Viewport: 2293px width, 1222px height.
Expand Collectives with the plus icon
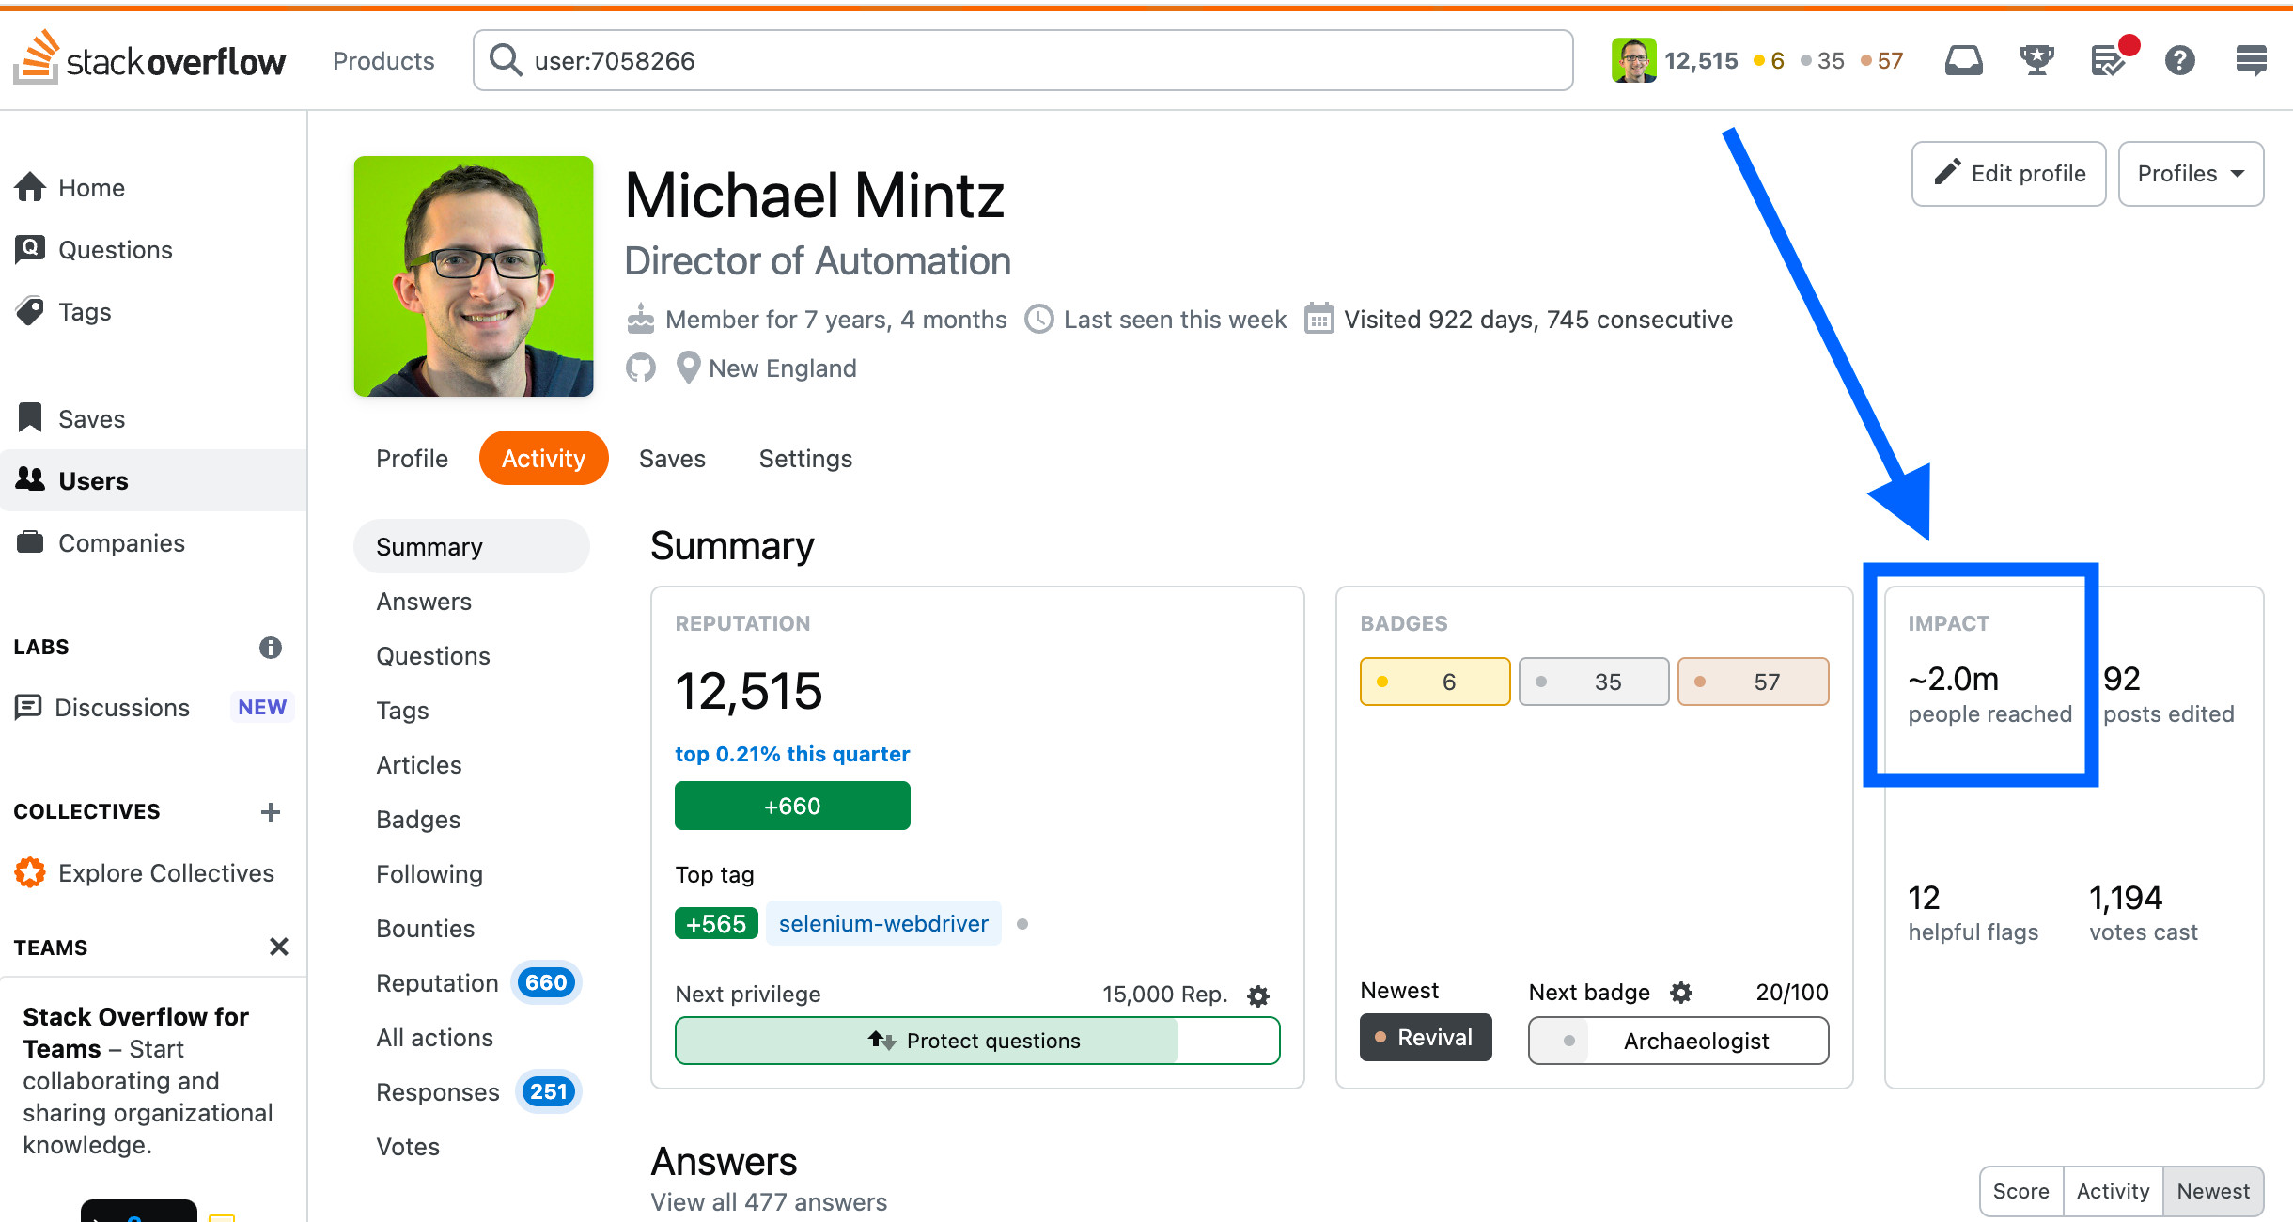pos(271,811)
